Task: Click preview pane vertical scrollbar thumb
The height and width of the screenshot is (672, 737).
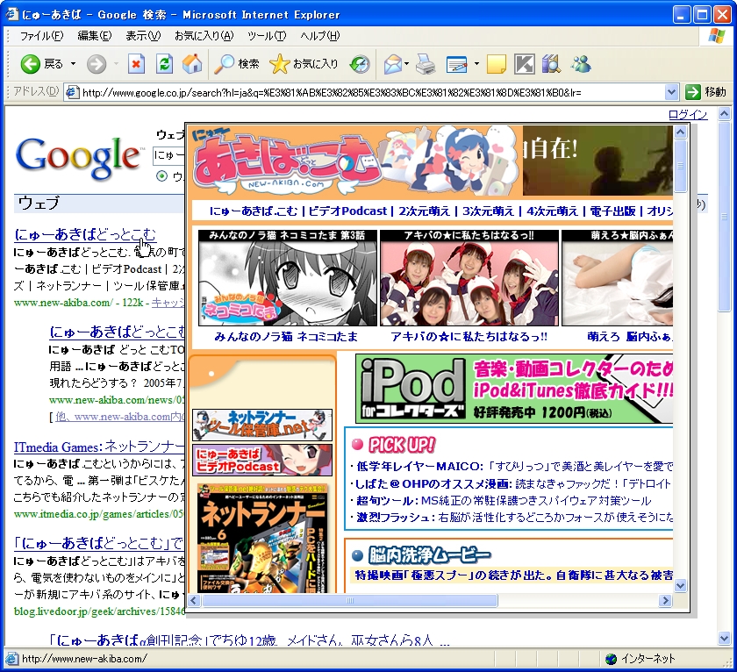Action: click(x=680, y=166)
